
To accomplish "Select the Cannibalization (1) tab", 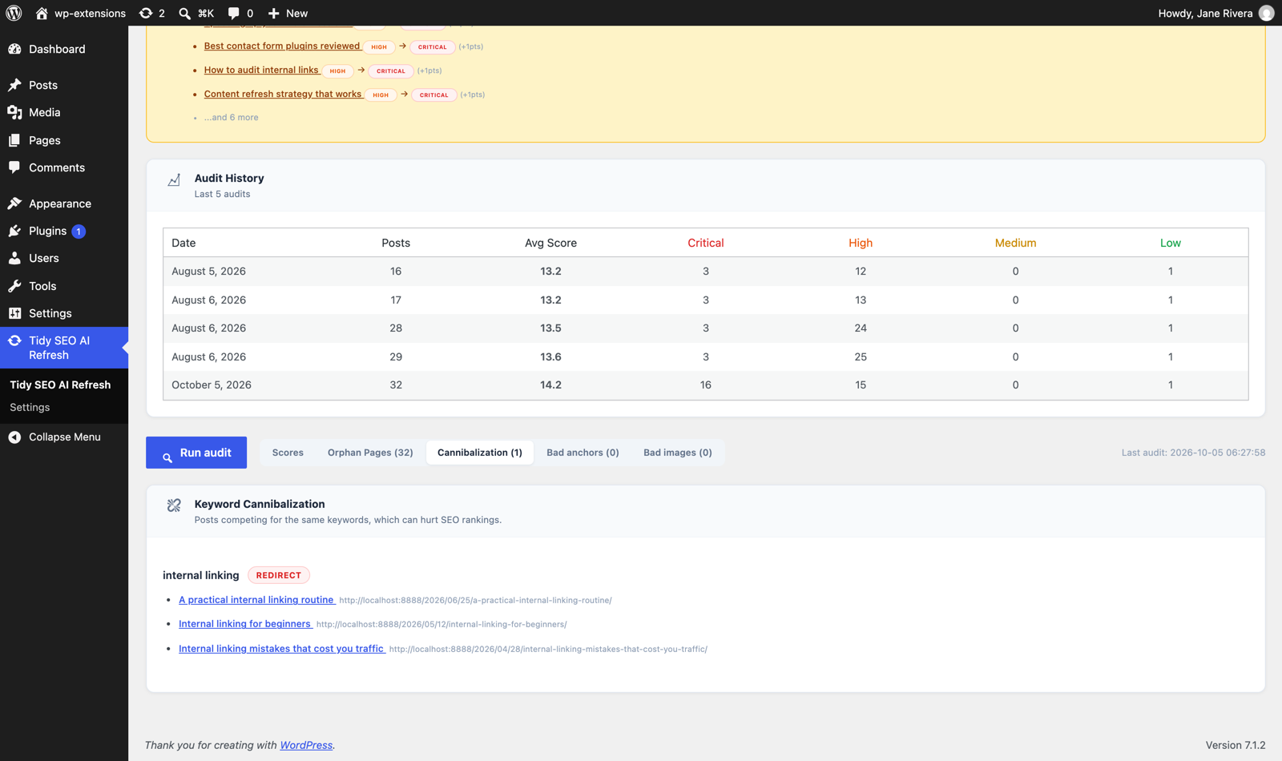I will pyautogui.click(x=480, y=453).
